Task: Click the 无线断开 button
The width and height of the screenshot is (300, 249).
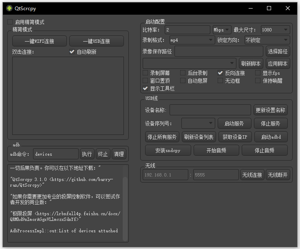Action: (x=278, y=175)
